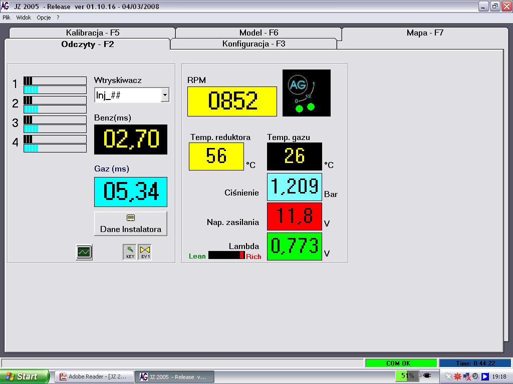
Task: Open the ? help menu
Action: coord(58,17)
